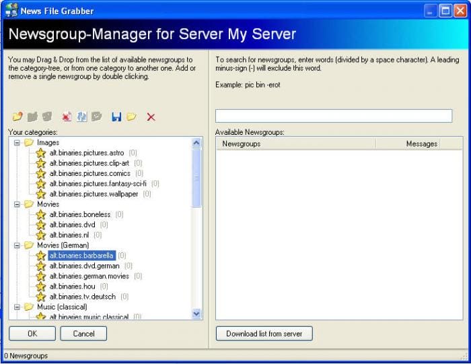The height and width of the screenshot is (364, 471).
Task: Click the gray tag icon after refresh
Action: (x=96, y=117)
